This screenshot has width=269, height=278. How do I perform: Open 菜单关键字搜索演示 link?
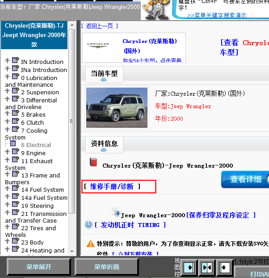(x=217, y=16)
